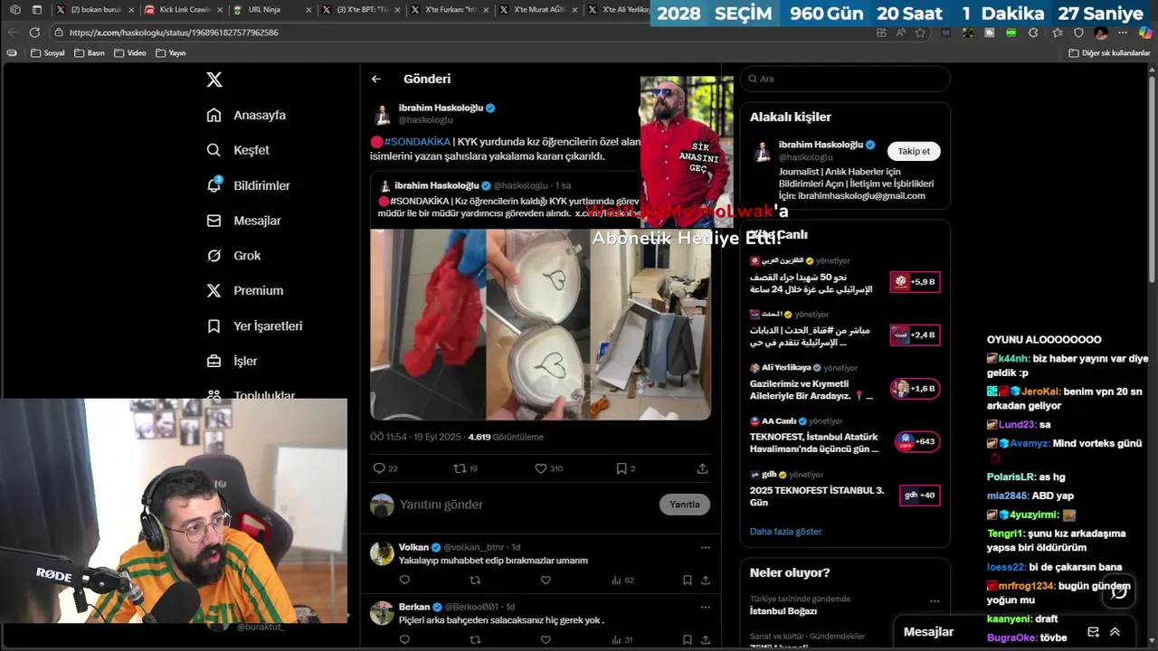Image resolution: width=1158 pixels, height=651 pixels.
Task: Open browser profile avatar
Action: 1101,33
